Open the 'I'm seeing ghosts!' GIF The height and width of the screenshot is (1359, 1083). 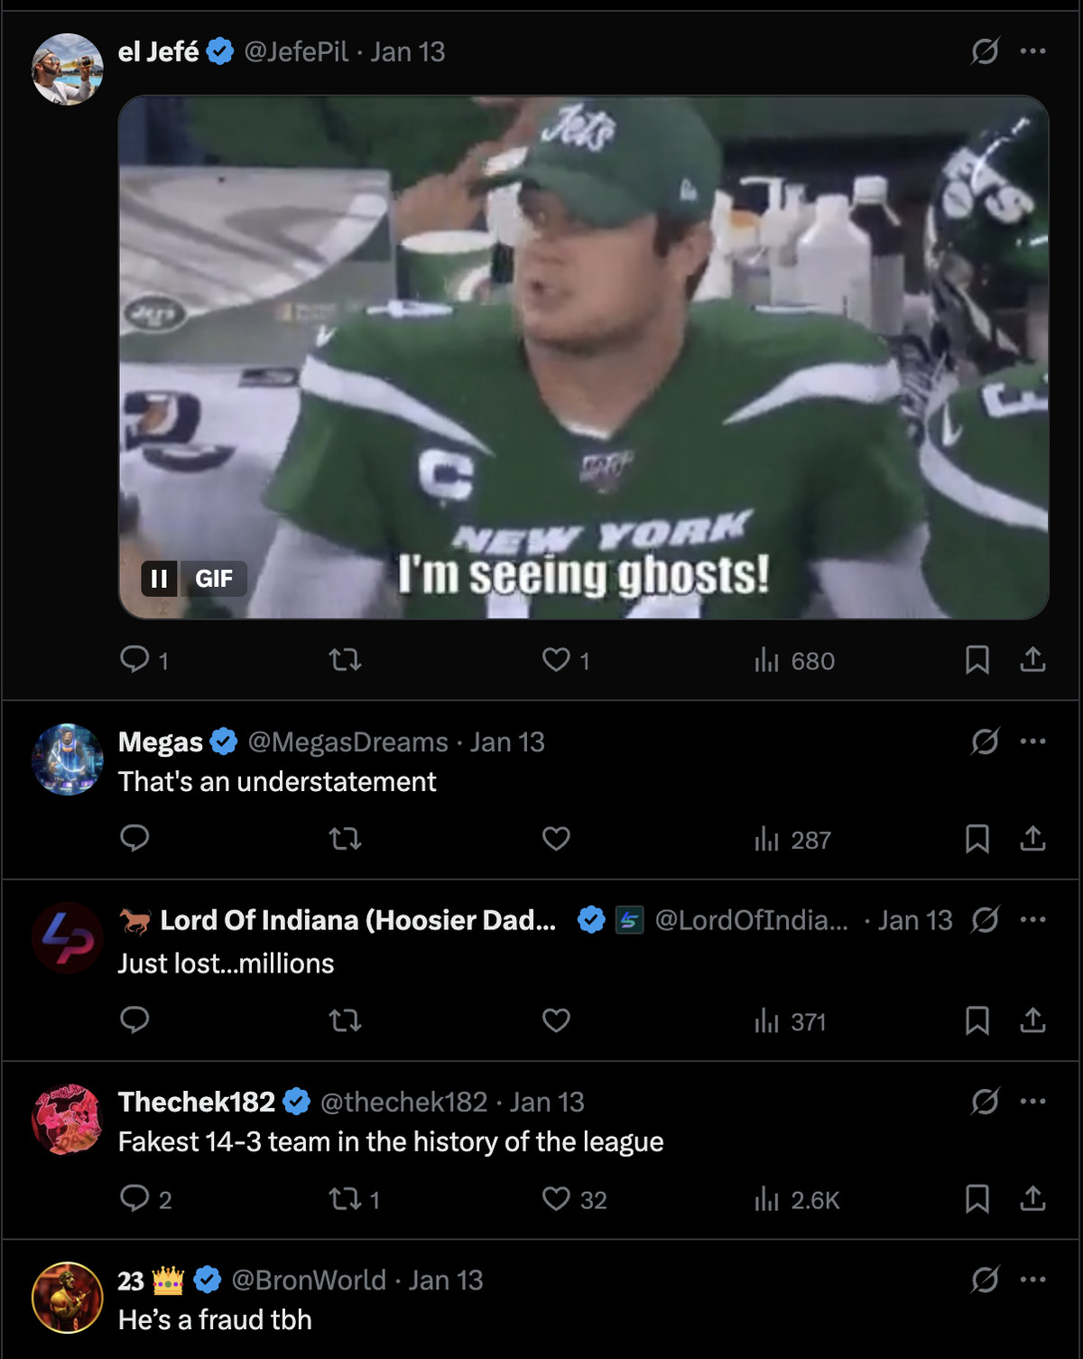click(583, 358)
